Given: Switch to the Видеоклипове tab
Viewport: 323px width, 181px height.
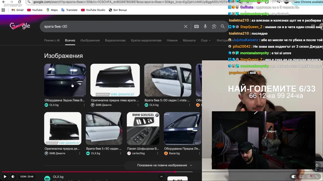Looking at the screenshot, I should (x=115, y=40).
